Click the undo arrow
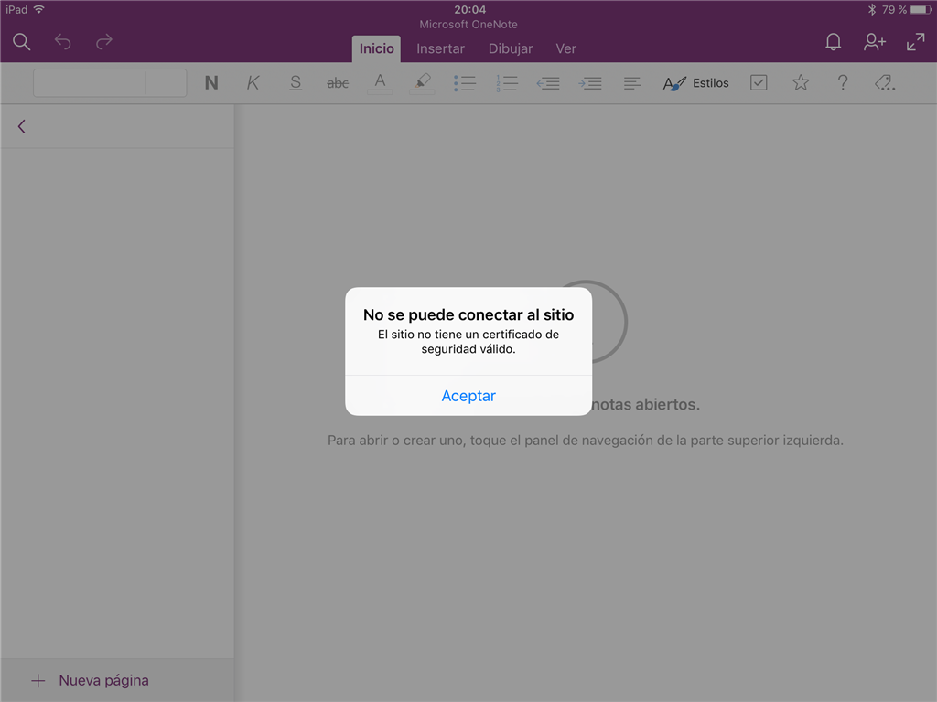Image resolution: width=937 pixels, height=702 pixels. click(x=63, y=42)
